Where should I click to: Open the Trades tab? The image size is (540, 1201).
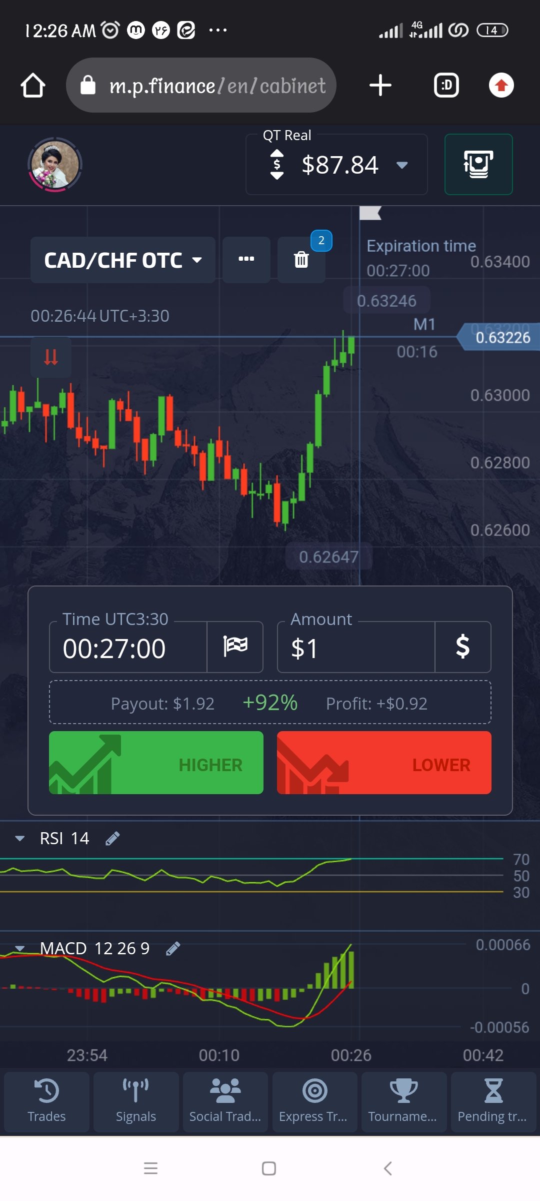[x=46, y=1101]
